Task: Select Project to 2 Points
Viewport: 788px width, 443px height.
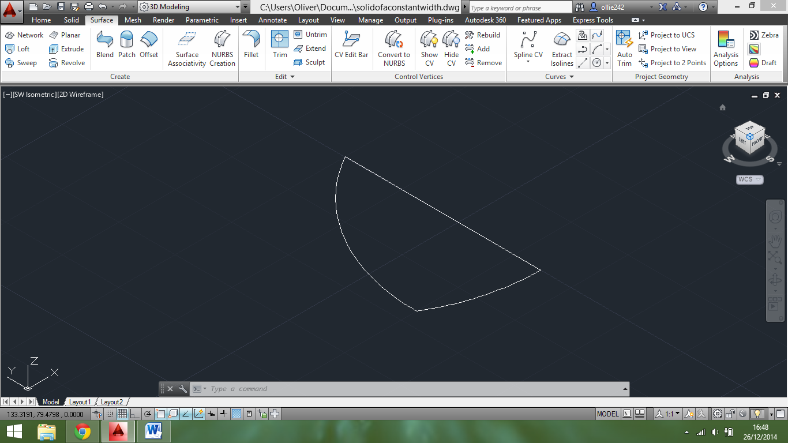Action: click(x=673, y=63)
